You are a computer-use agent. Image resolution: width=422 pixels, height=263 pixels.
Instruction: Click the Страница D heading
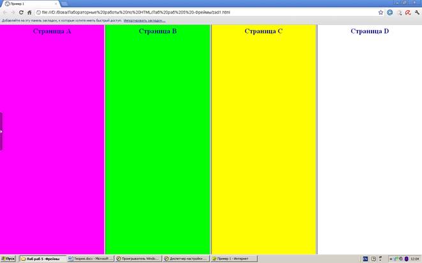pos(370,31)
